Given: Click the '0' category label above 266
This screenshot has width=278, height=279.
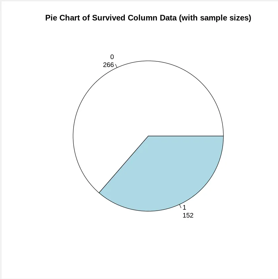Looking at the screenshot, I should (x=112, y=57).
